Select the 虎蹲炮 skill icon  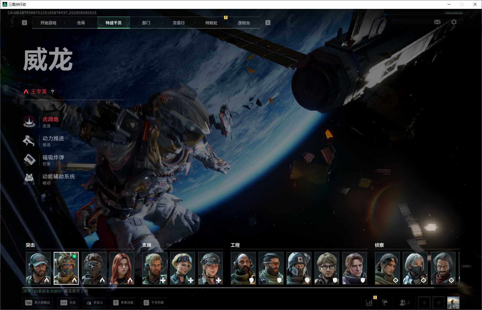[29, 122]
